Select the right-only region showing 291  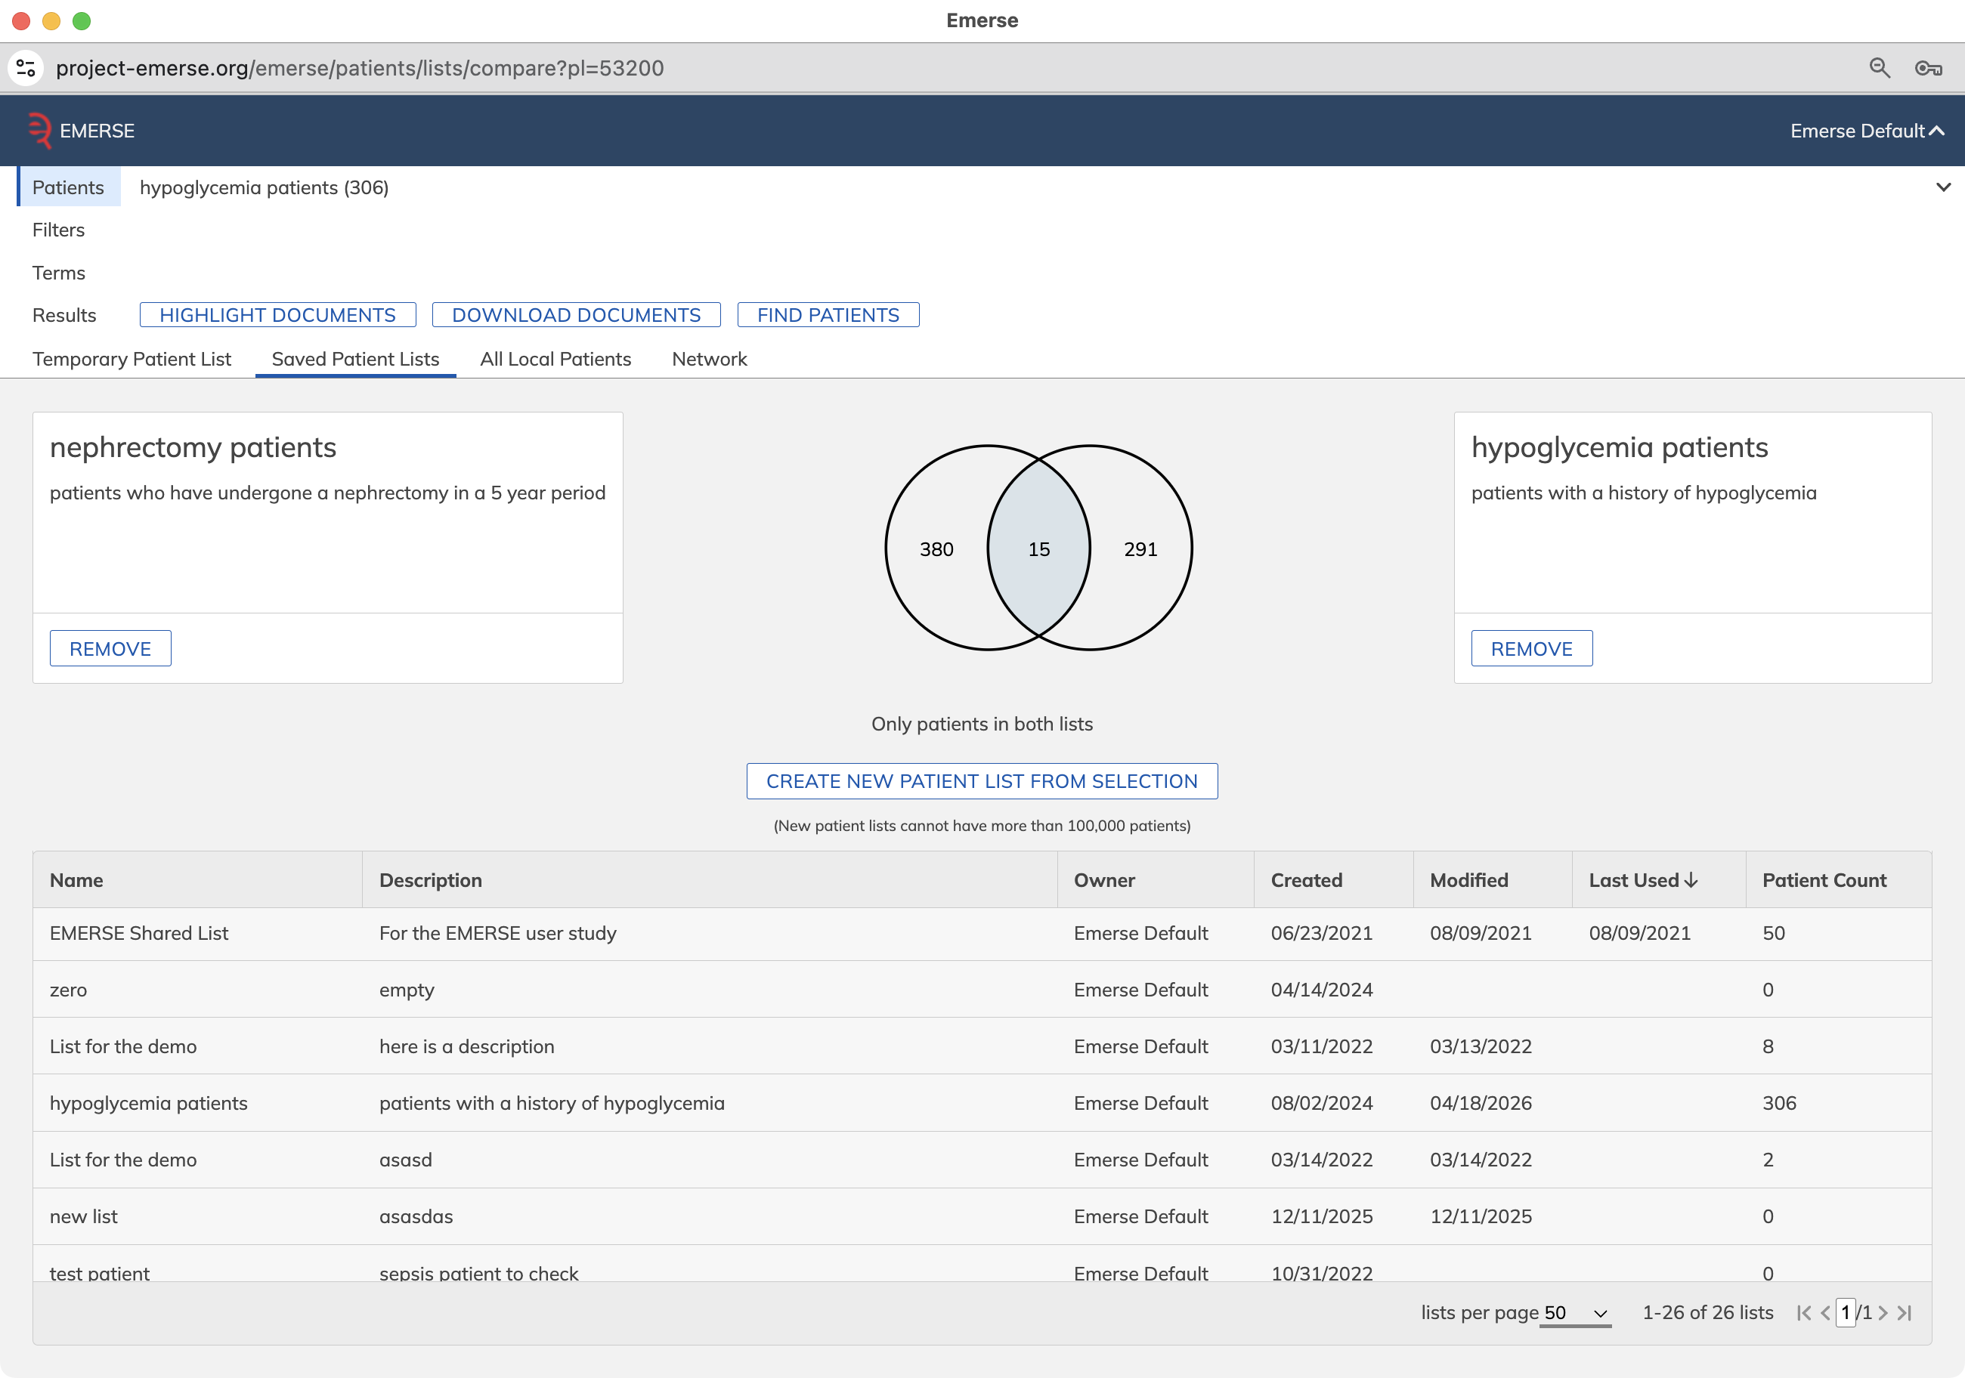pos(1140,548)
